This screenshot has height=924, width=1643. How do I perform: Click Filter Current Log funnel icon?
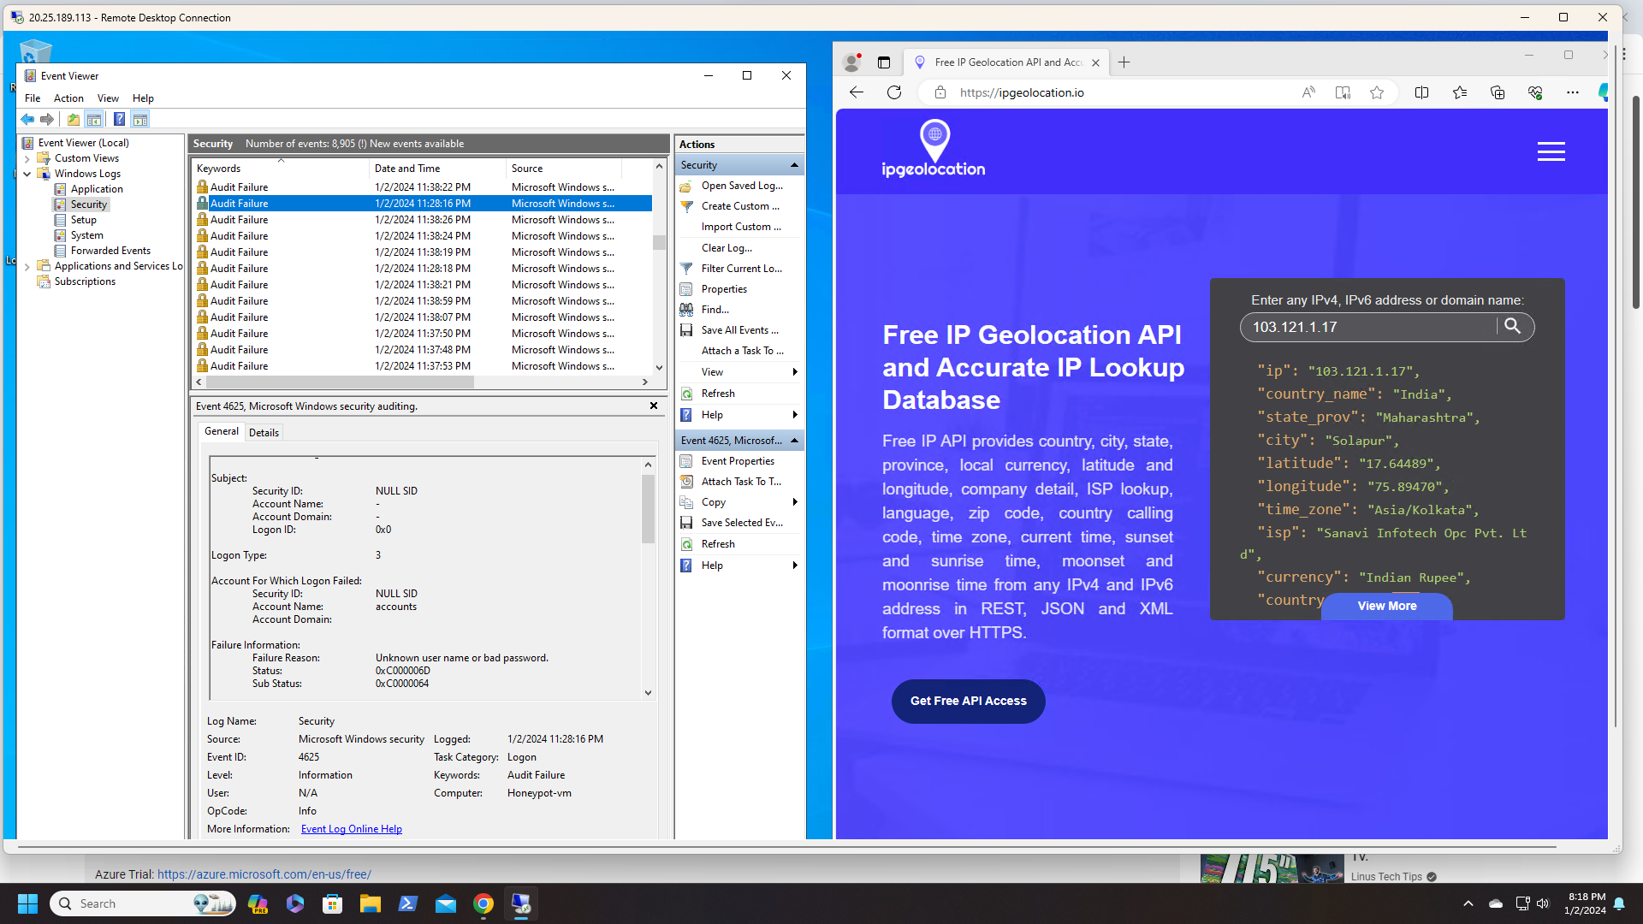[686, 269]
